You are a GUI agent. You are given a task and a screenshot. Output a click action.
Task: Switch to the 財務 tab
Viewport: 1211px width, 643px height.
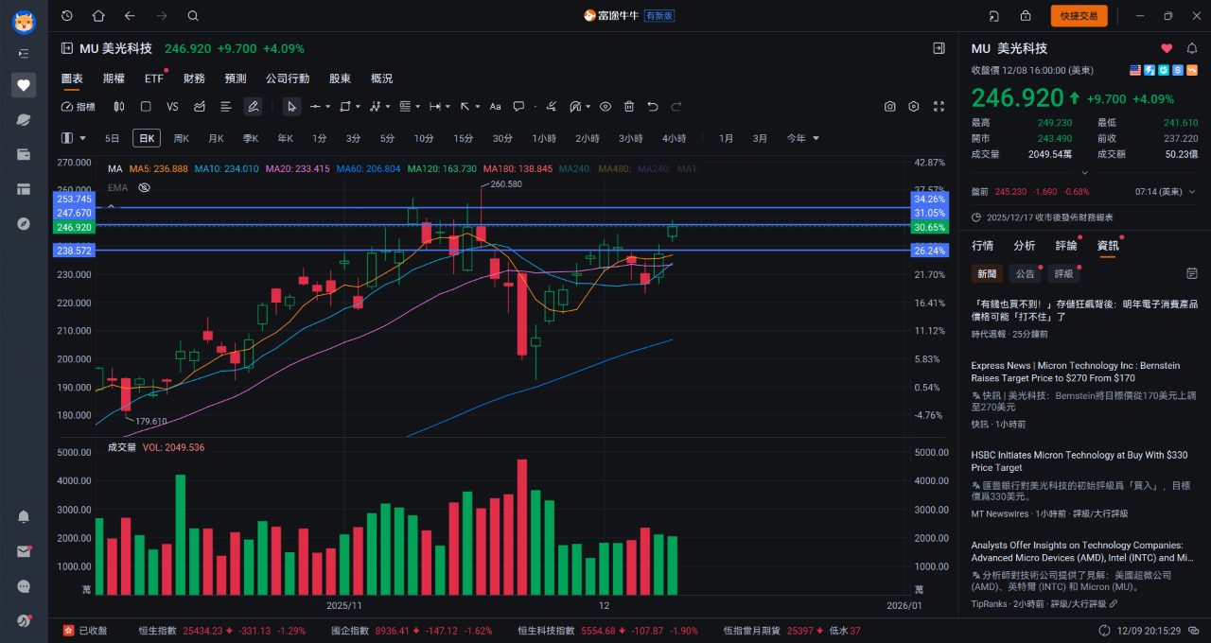pos(194,78)
